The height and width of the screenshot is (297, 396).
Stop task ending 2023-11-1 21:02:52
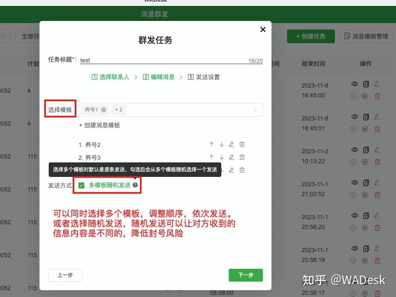(365, 195)
